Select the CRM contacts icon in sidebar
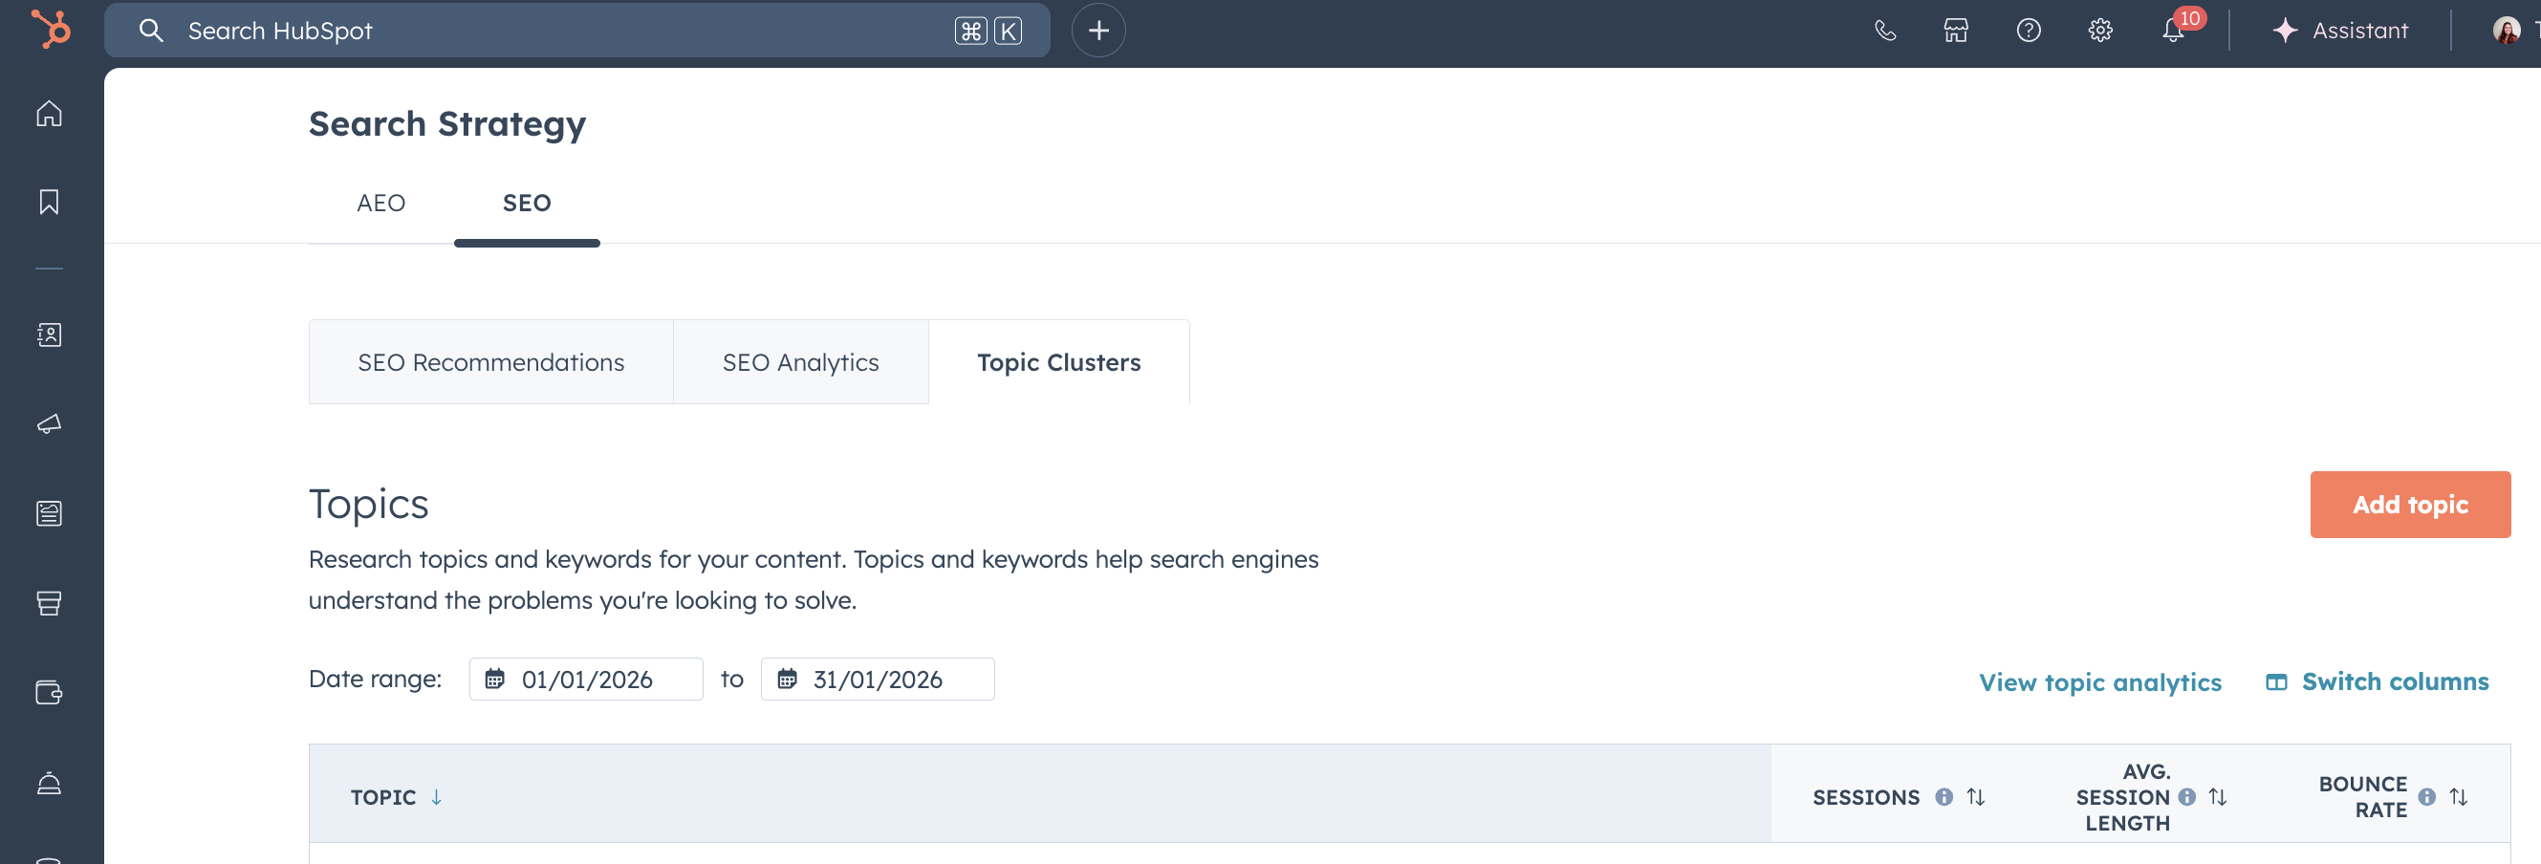Viewport: 2541px width, 864px height. (x=49, y=335)
